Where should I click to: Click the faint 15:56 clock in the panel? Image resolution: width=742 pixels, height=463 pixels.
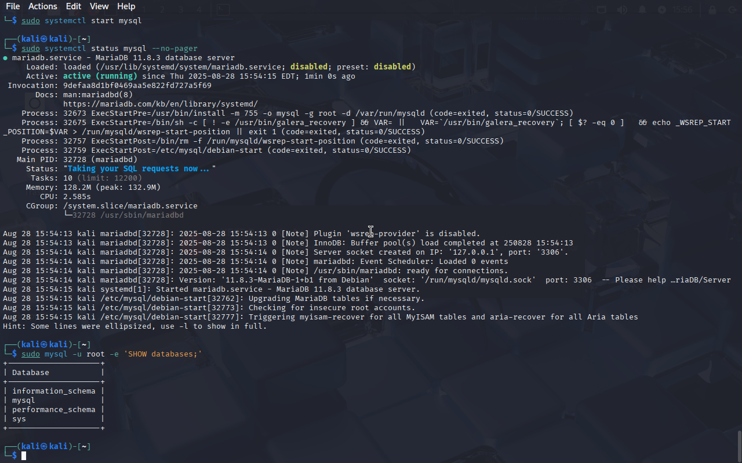coord(683,10)
